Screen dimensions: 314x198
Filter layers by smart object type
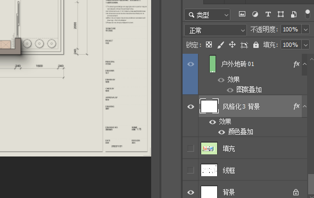294,14
